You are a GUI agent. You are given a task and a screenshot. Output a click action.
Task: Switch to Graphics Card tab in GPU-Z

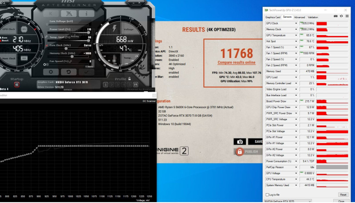[x=272, y=17]
